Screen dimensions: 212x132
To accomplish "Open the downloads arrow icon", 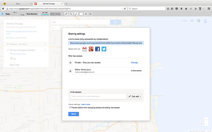I will 181,9.
